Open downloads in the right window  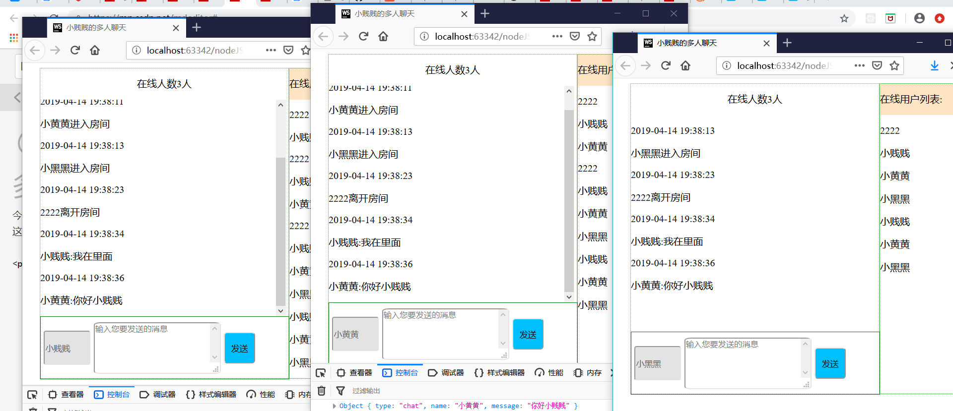click(x=934, y=65)
